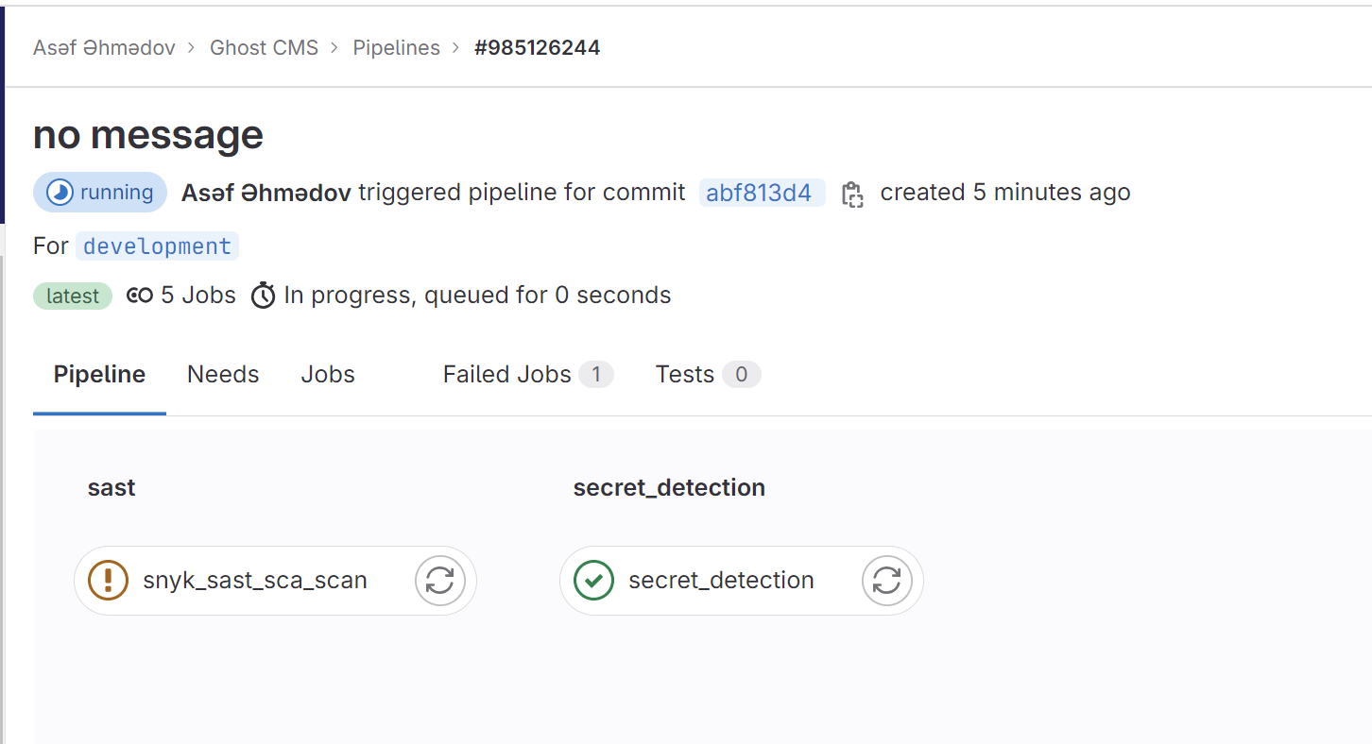Click the latest pipeline badge
The image size is (1372, 744).
coord(73,296)
